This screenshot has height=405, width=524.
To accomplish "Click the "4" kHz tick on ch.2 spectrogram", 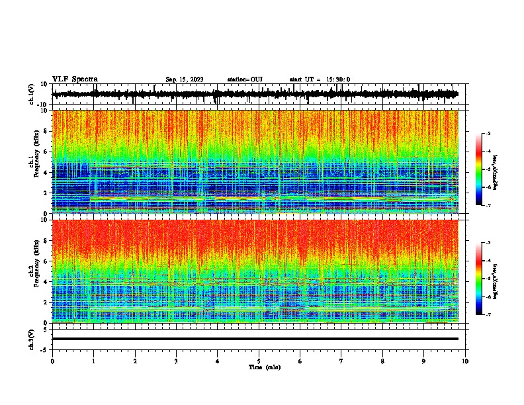I will tap(46, 282).
